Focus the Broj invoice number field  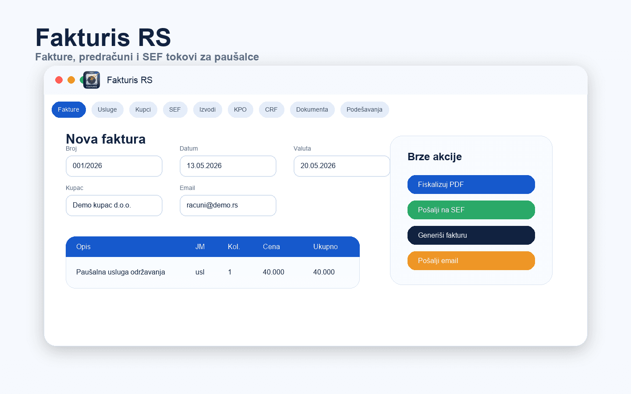[x=114, y=166]
